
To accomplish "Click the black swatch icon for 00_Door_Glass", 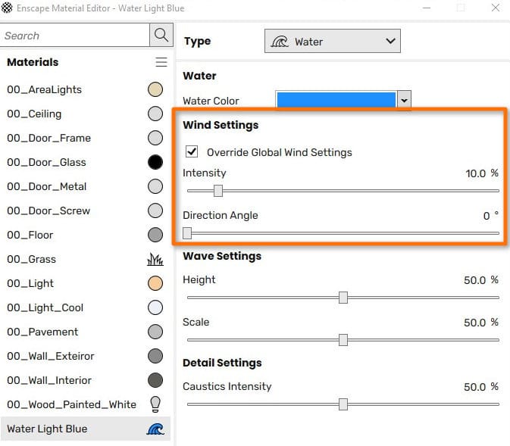I will tap(155, 162).
